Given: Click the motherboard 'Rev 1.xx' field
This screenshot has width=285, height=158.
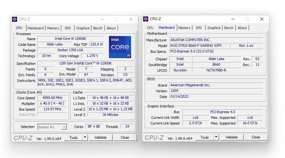Looking at the screenshot, I should (x=246, y=46).
